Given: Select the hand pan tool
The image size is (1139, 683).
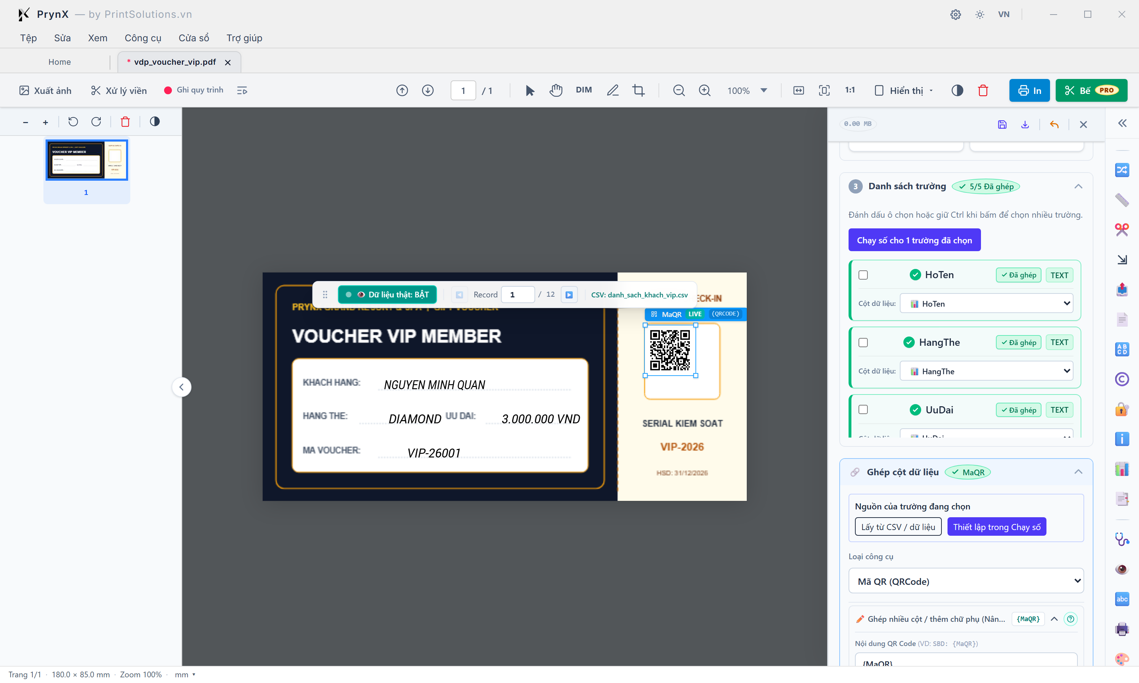Looking at the screenshot, I should (556, 90).
